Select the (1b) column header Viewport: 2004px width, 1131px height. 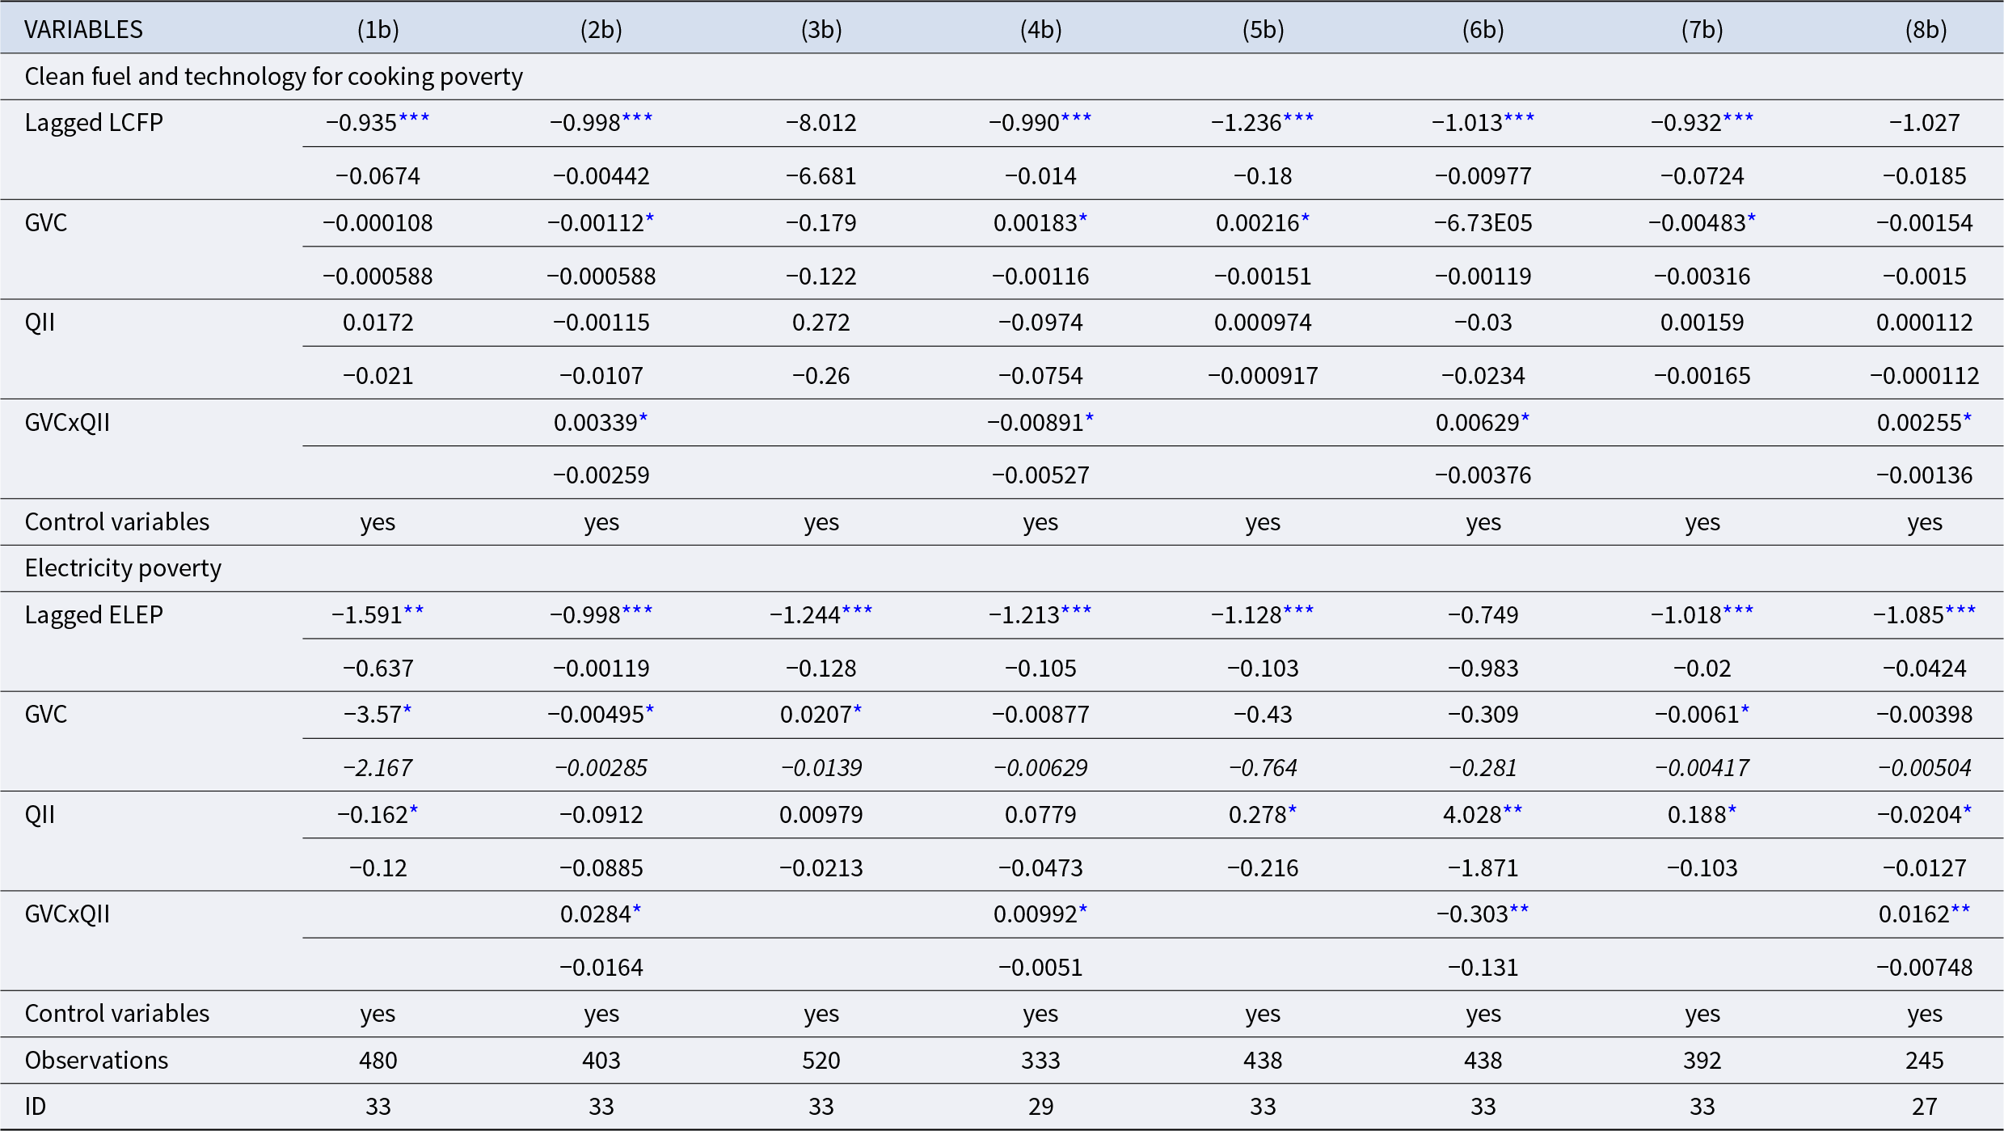click(378, 30)
